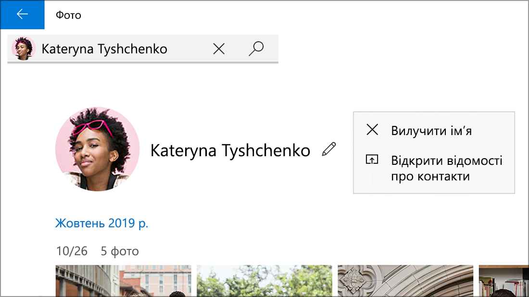The width and height of the screenshot is (529, 297).
Task: Click the 10/26 date label
Action: tap(72, 251)
